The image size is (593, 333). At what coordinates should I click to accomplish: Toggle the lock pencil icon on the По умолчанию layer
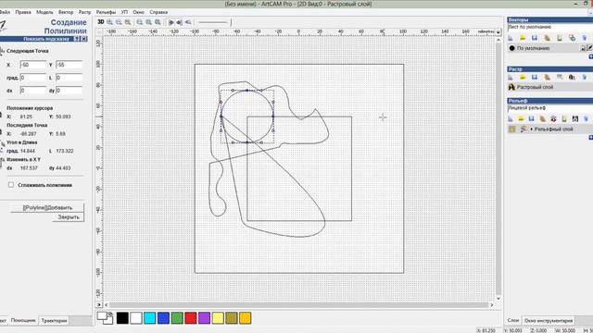[589, 48]
